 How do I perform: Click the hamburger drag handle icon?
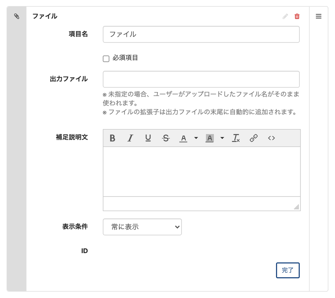click(319, 16)
